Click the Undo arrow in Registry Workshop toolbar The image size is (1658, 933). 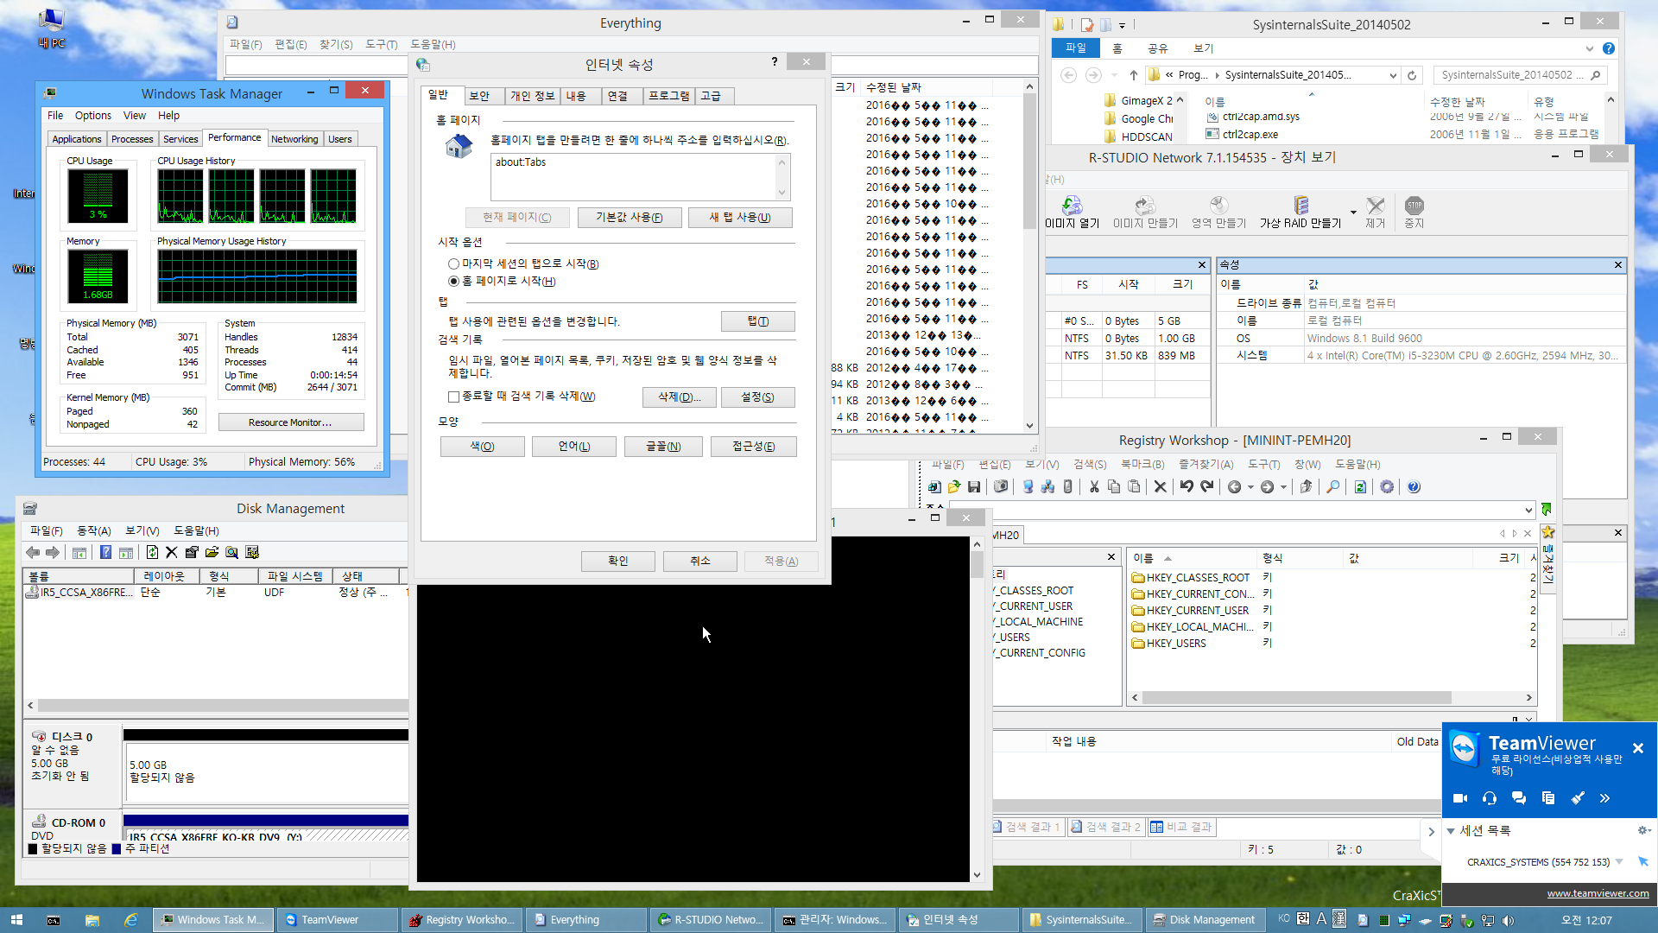[1187, 487]
